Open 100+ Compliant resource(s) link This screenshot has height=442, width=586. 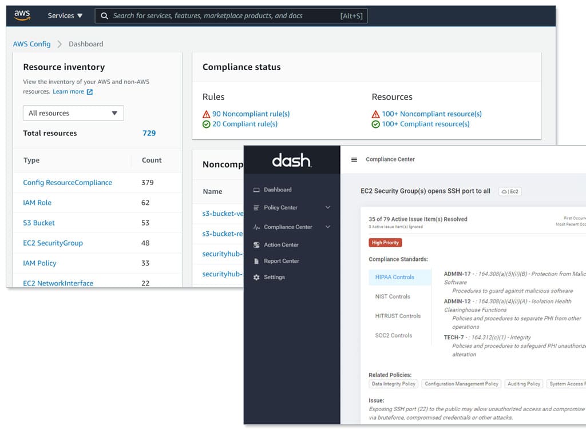click(426, 124)
